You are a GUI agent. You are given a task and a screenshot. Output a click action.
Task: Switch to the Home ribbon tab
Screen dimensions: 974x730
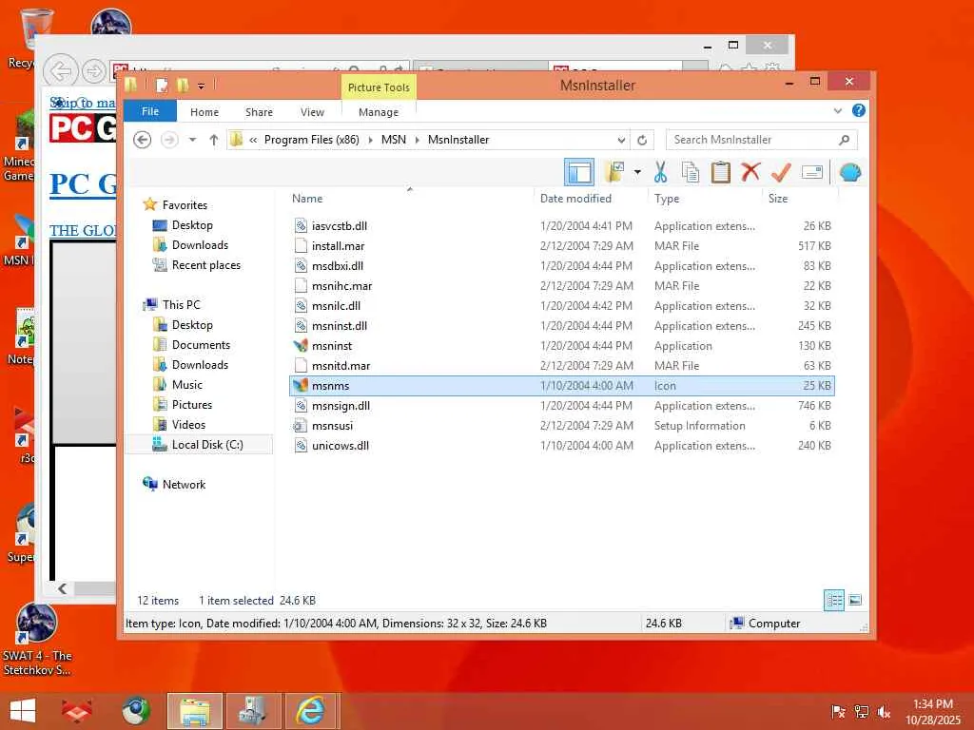[205, 112]
